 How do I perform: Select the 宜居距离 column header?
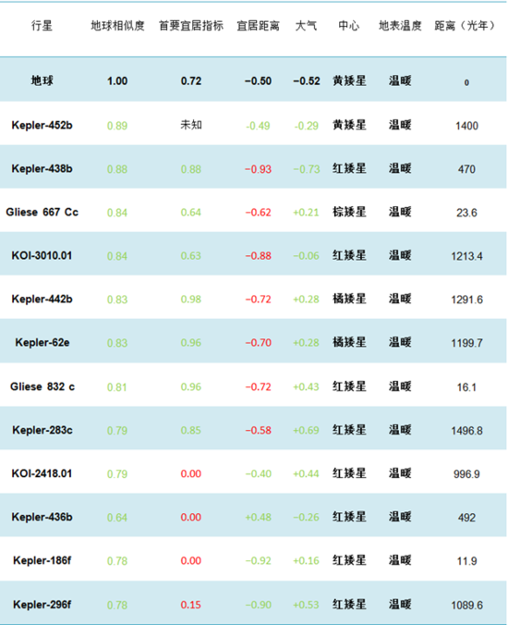258,26
